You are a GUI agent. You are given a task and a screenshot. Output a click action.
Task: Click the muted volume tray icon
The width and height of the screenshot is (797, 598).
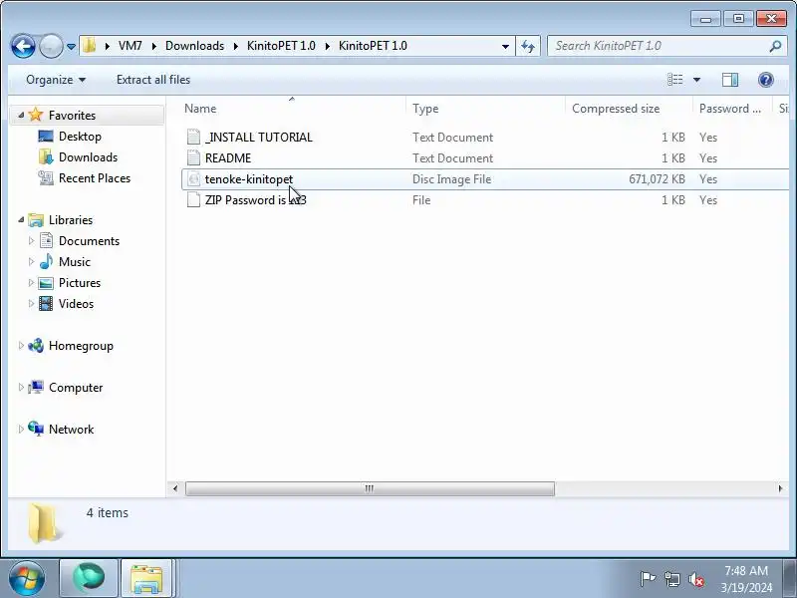(x=695, y=579)
